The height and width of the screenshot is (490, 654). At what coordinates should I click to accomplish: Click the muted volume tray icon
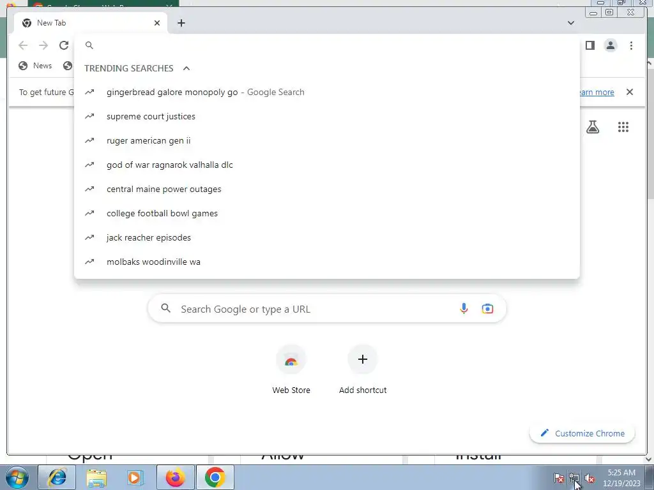click(589, 478)
